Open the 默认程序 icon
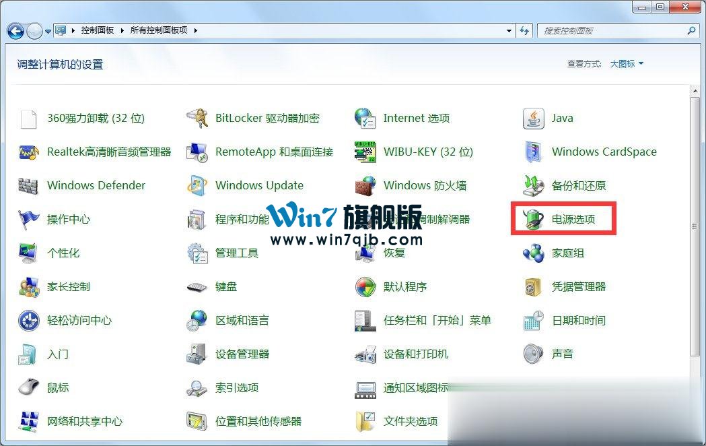Viewport: 706px width, 446px height. tap(365, 287)
